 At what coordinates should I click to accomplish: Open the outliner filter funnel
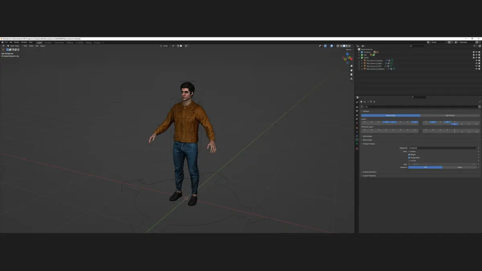click(x=474, y=46)
